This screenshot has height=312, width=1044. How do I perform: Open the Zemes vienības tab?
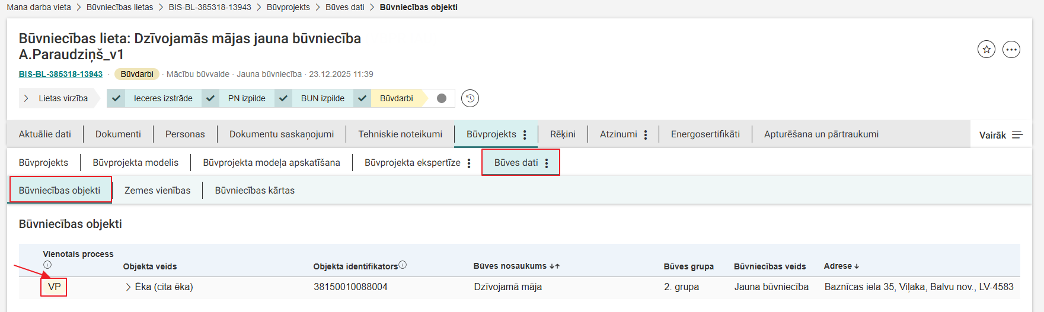tap(157, 191)
